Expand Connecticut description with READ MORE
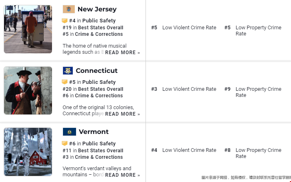The width and height of the screenshot is (291, 182). tap(122, 114)
